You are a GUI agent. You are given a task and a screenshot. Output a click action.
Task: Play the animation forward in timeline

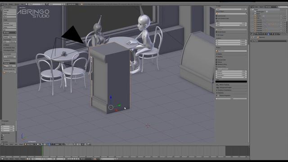coord(74,159)
